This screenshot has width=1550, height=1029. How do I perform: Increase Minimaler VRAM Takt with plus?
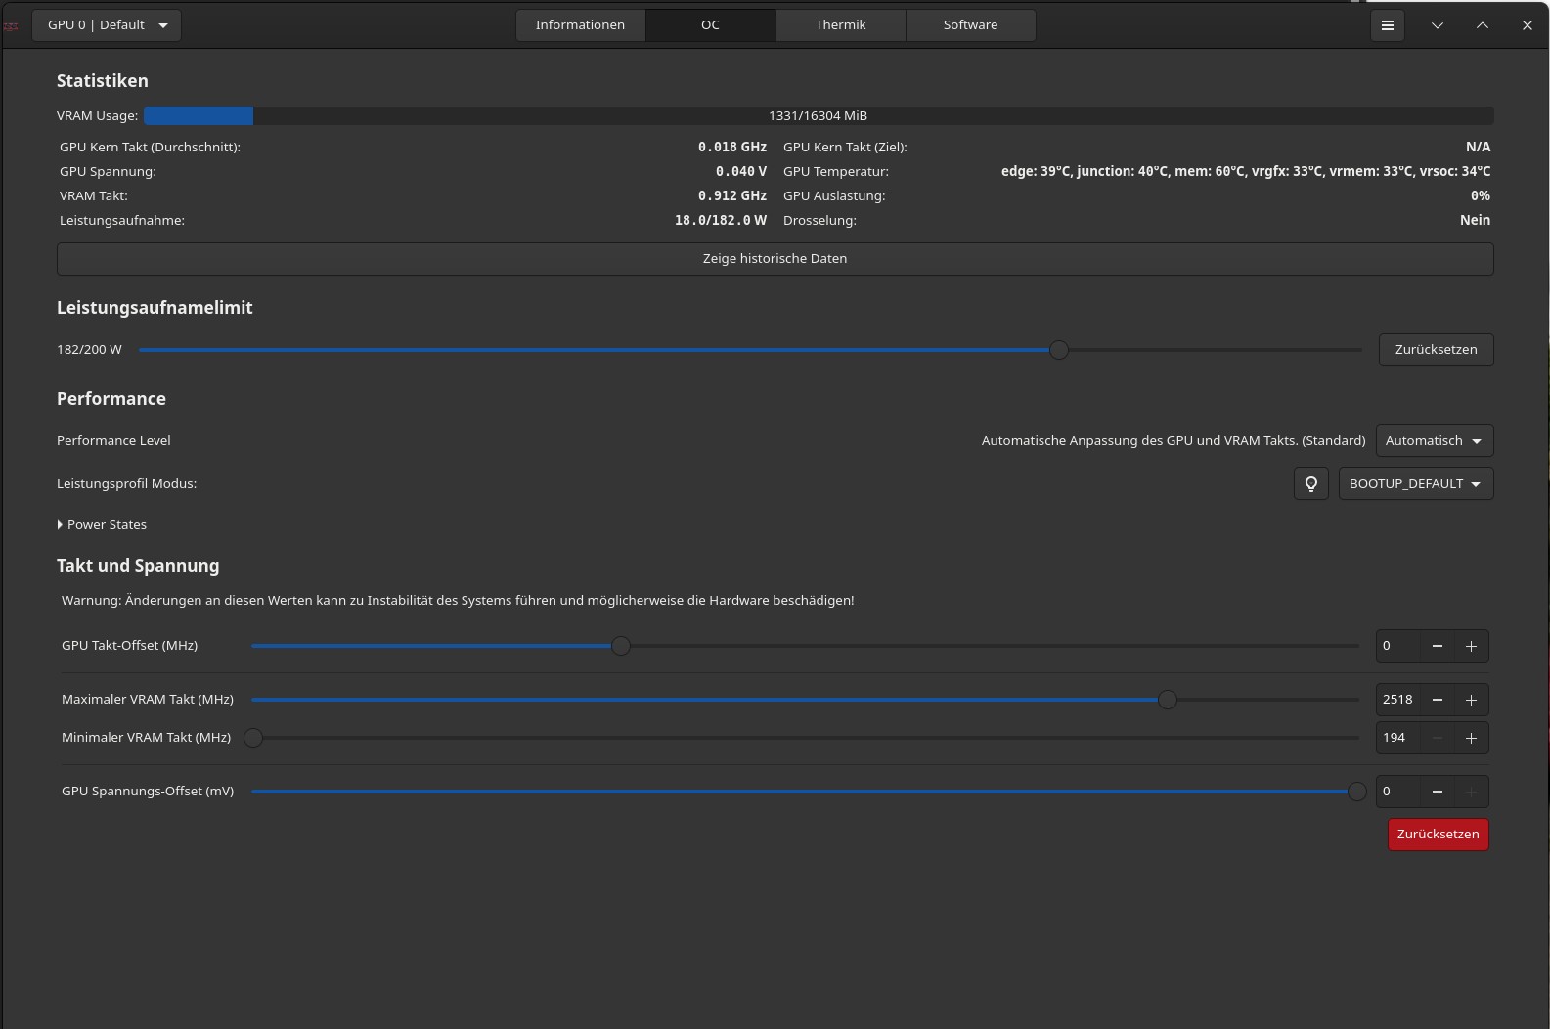(1471, 738)
